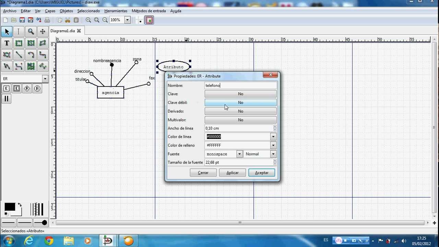Open the Color de línea dropdown

(x=273, y=137)
